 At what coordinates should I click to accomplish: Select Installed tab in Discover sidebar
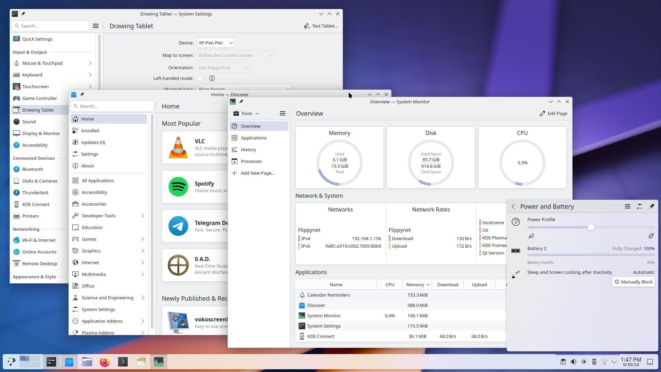[90, 130]
